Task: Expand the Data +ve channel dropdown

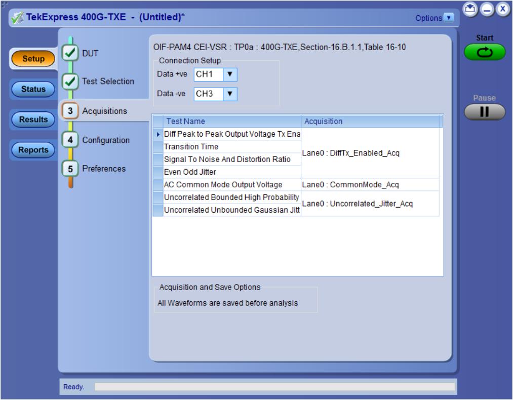Action: 230,74
